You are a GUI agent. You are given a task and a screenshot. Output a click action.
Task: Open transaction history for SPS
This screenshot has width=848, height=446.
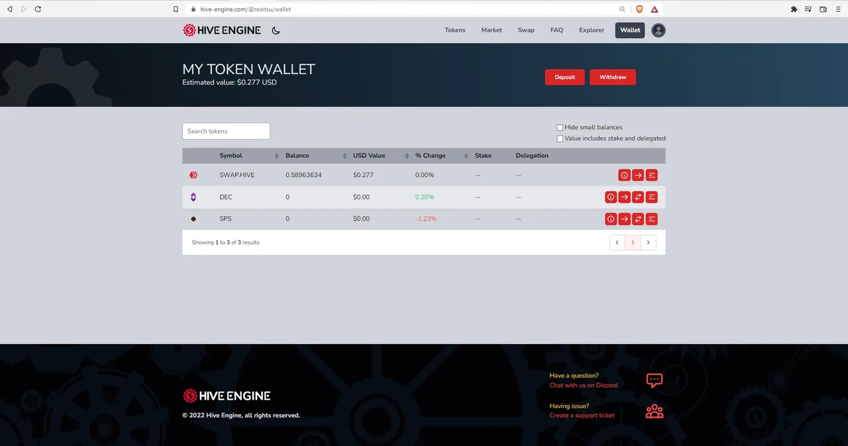click(652, 219)
